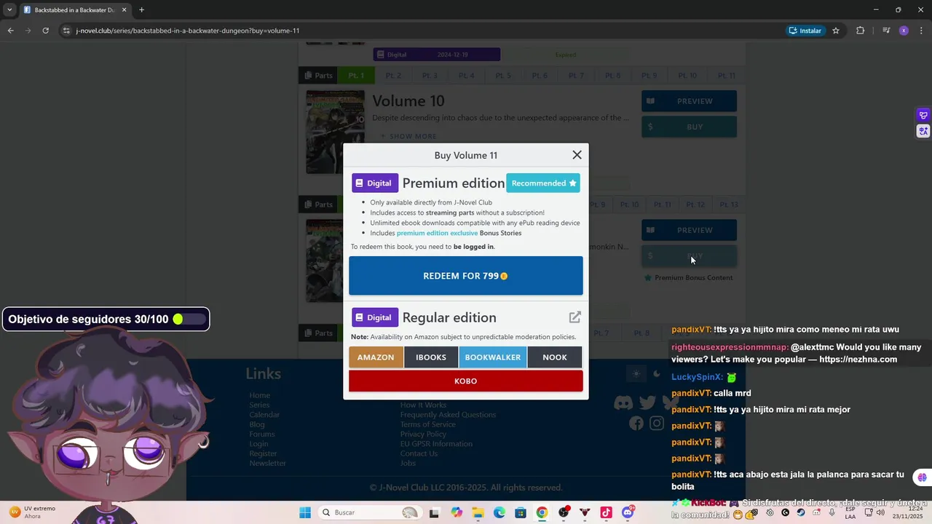Open Discord from the taskbar
This screenshot has height=524, width=932.
pos(628,512)
